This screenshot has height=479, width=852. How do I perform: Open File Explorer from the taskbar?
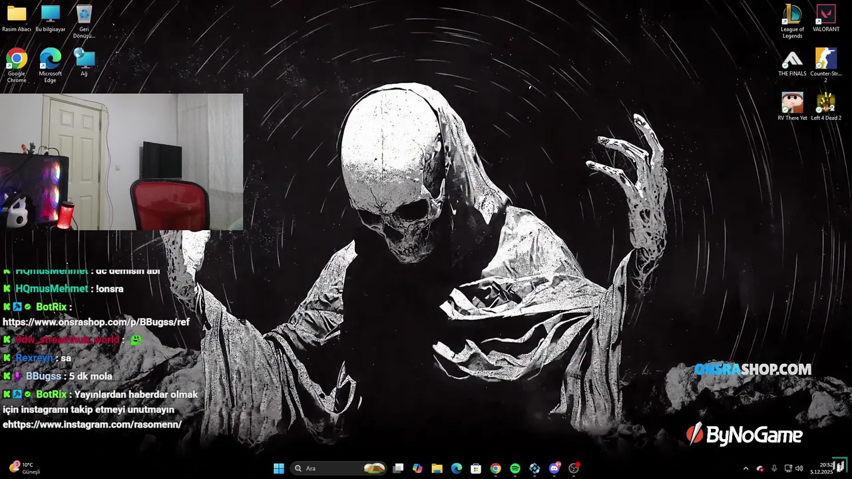(x=437, y=468)
